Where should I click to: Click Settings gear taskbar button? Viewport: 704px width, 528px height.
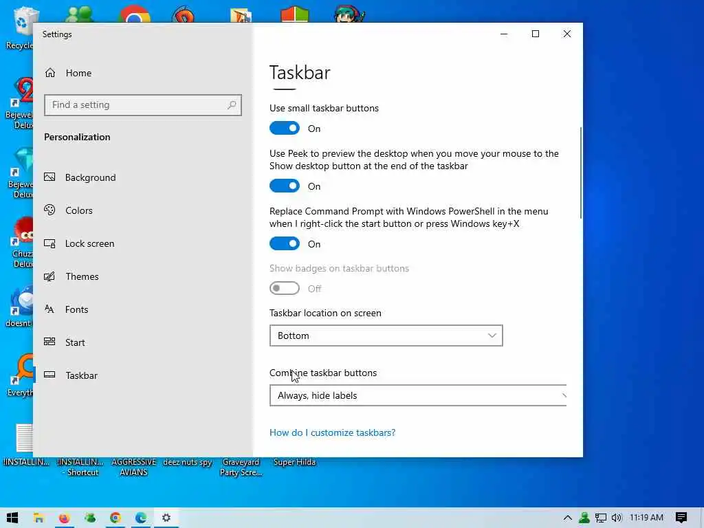(166, 518)
